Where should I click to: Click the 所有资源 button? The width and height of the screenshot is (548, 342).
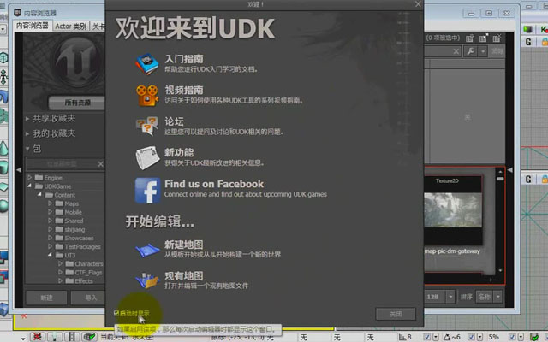tap(77, 103)
